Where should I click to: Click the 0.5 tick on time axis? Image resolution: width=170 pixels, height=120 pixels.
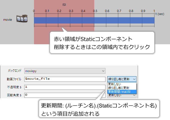[x=95, y=11]
